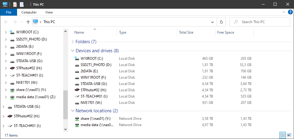Switch to Details view icon in status bar
This screenshot has width=294, height=139.
tap(283, 135)
